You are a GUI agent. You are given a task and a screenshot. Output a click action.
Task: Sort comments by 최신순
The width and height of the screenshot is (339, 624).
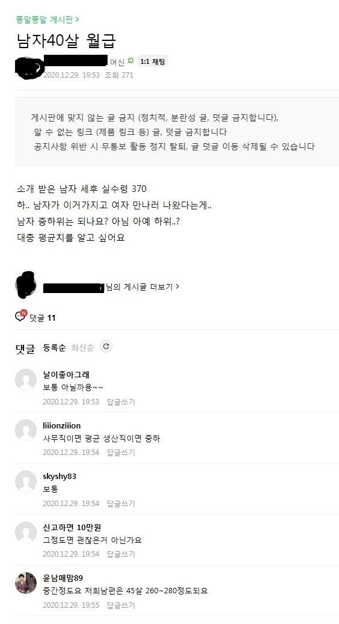point(82,347)
